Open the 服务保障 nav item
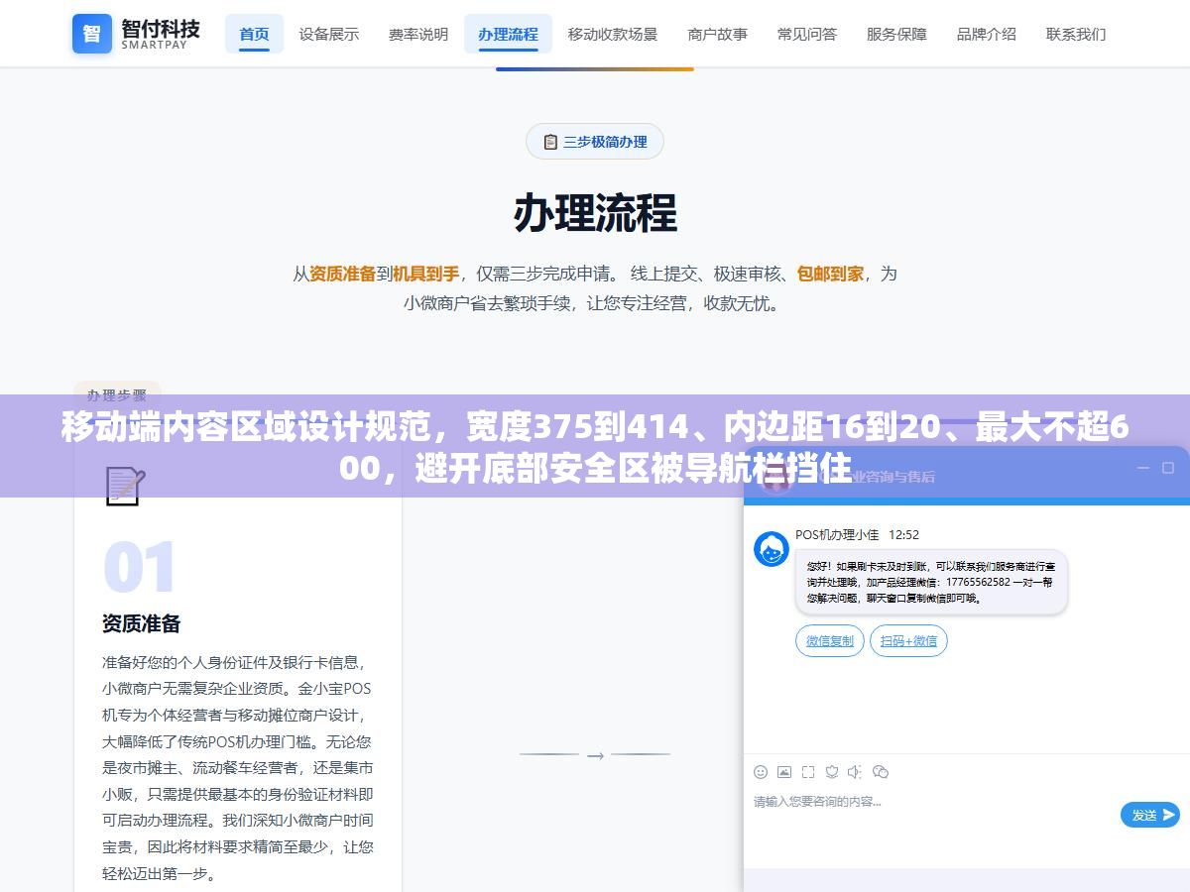1190x892 pixels. pyautogui.click(x=896, y=34)
